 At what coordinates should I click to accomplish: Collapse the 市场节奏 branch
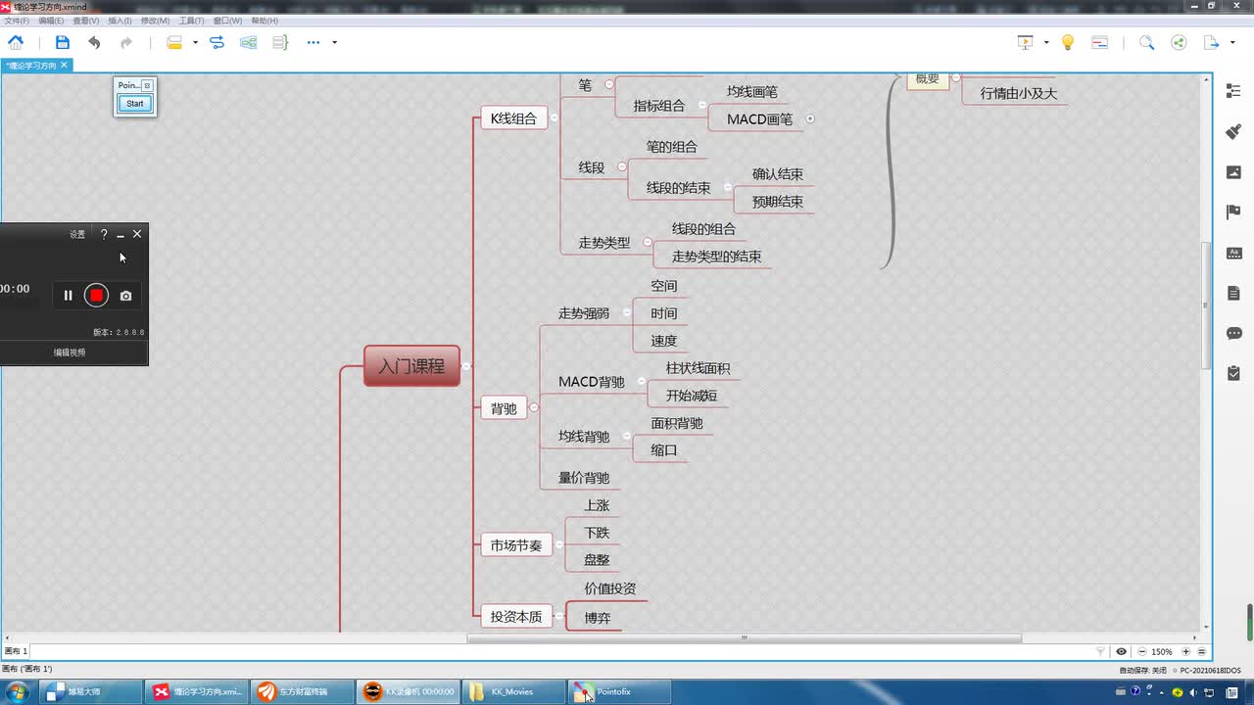point(559,545)
